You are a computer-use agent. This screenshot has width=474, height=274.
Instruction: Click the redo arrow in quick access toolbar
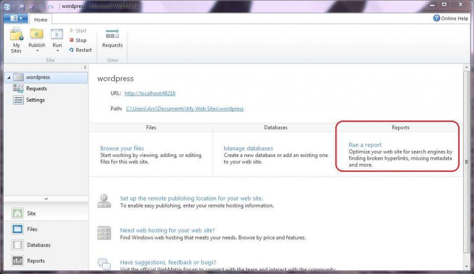50,6
